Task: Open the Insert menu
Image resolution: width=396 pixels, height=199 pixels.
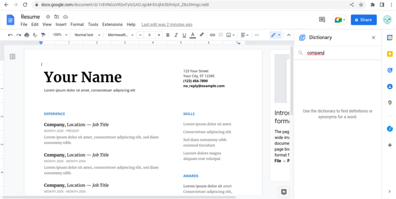Action: [x=61, y=25]
